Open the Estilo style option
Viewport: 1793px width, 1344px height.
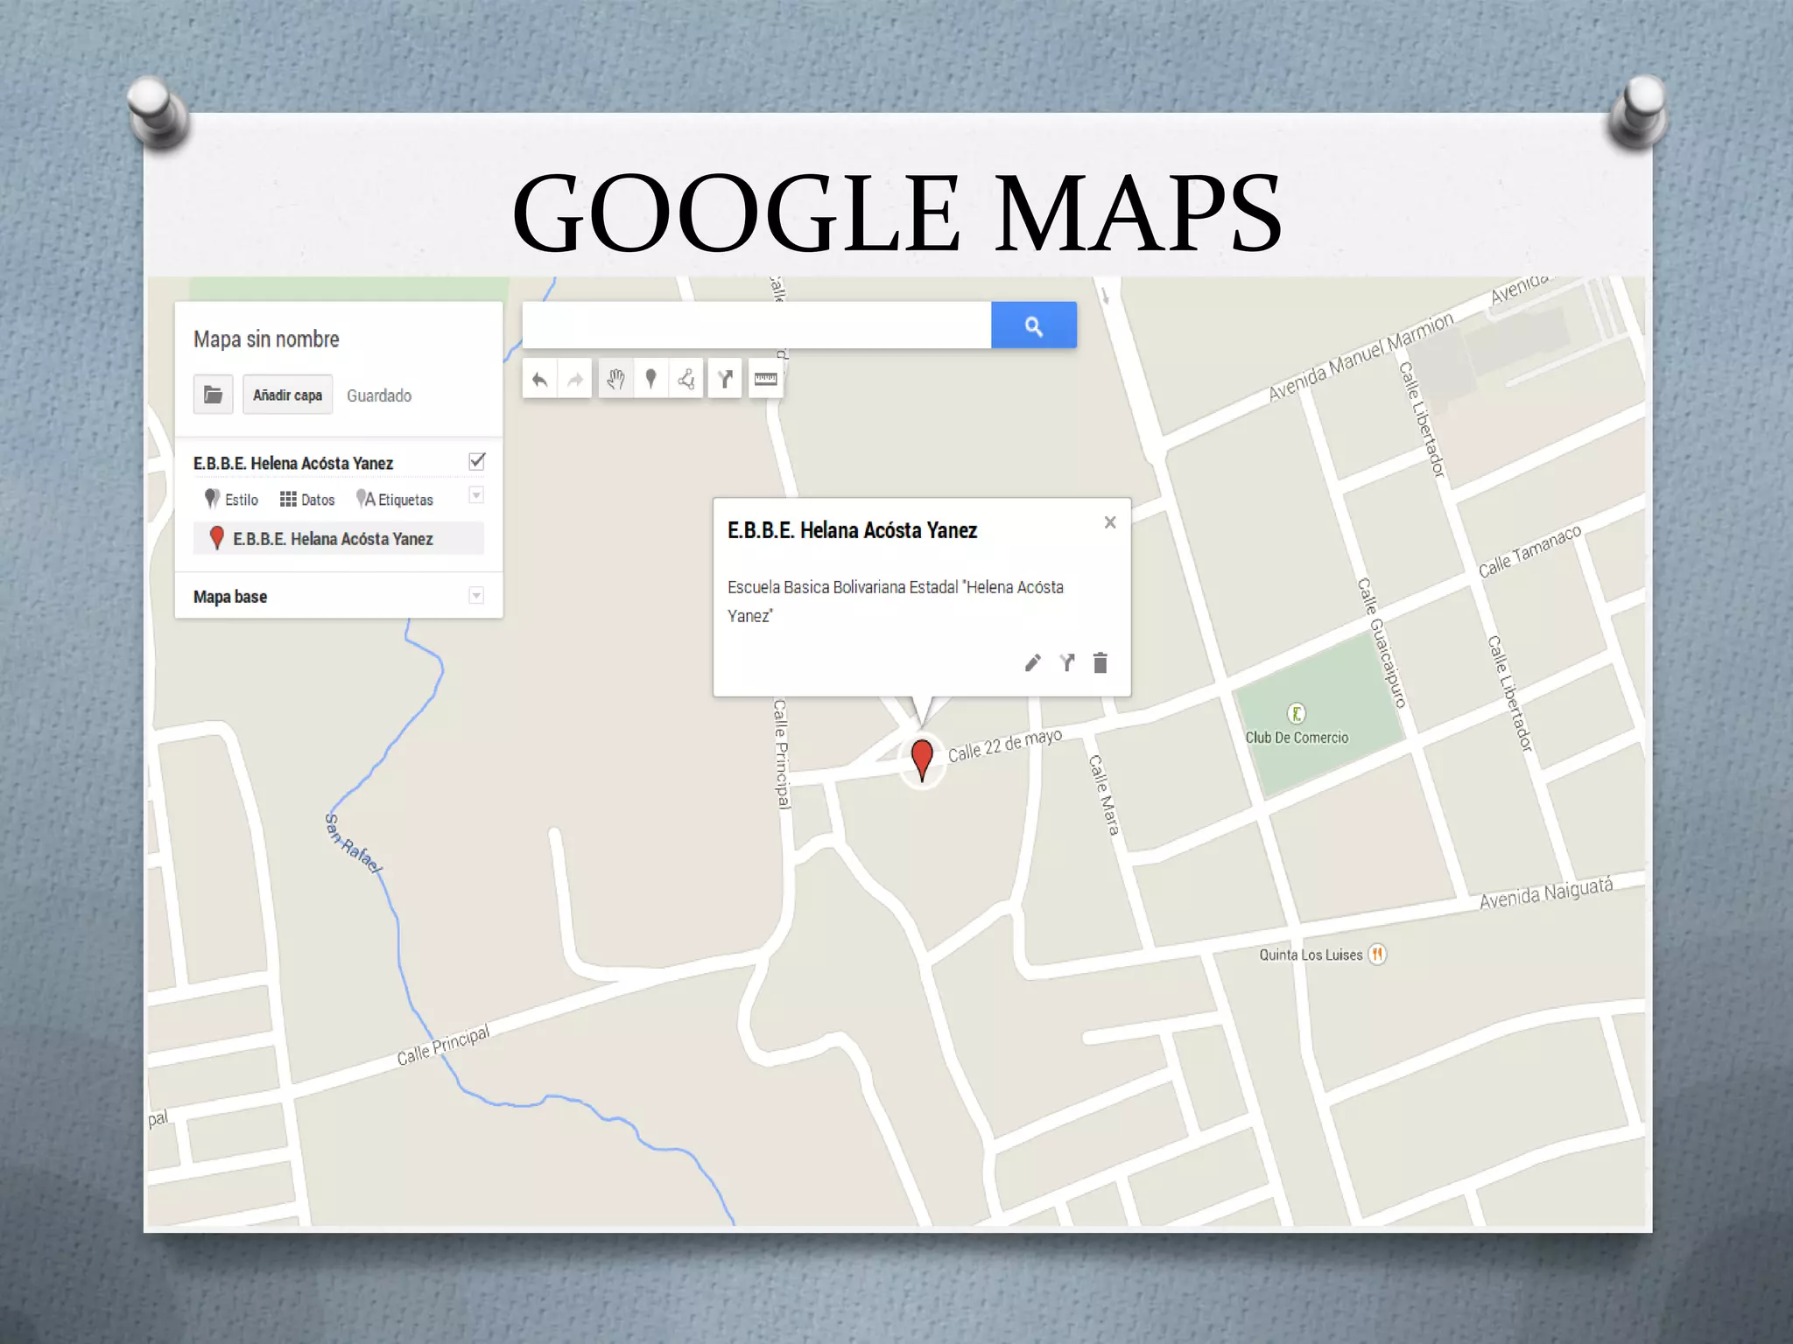click(x=231, y=499)
